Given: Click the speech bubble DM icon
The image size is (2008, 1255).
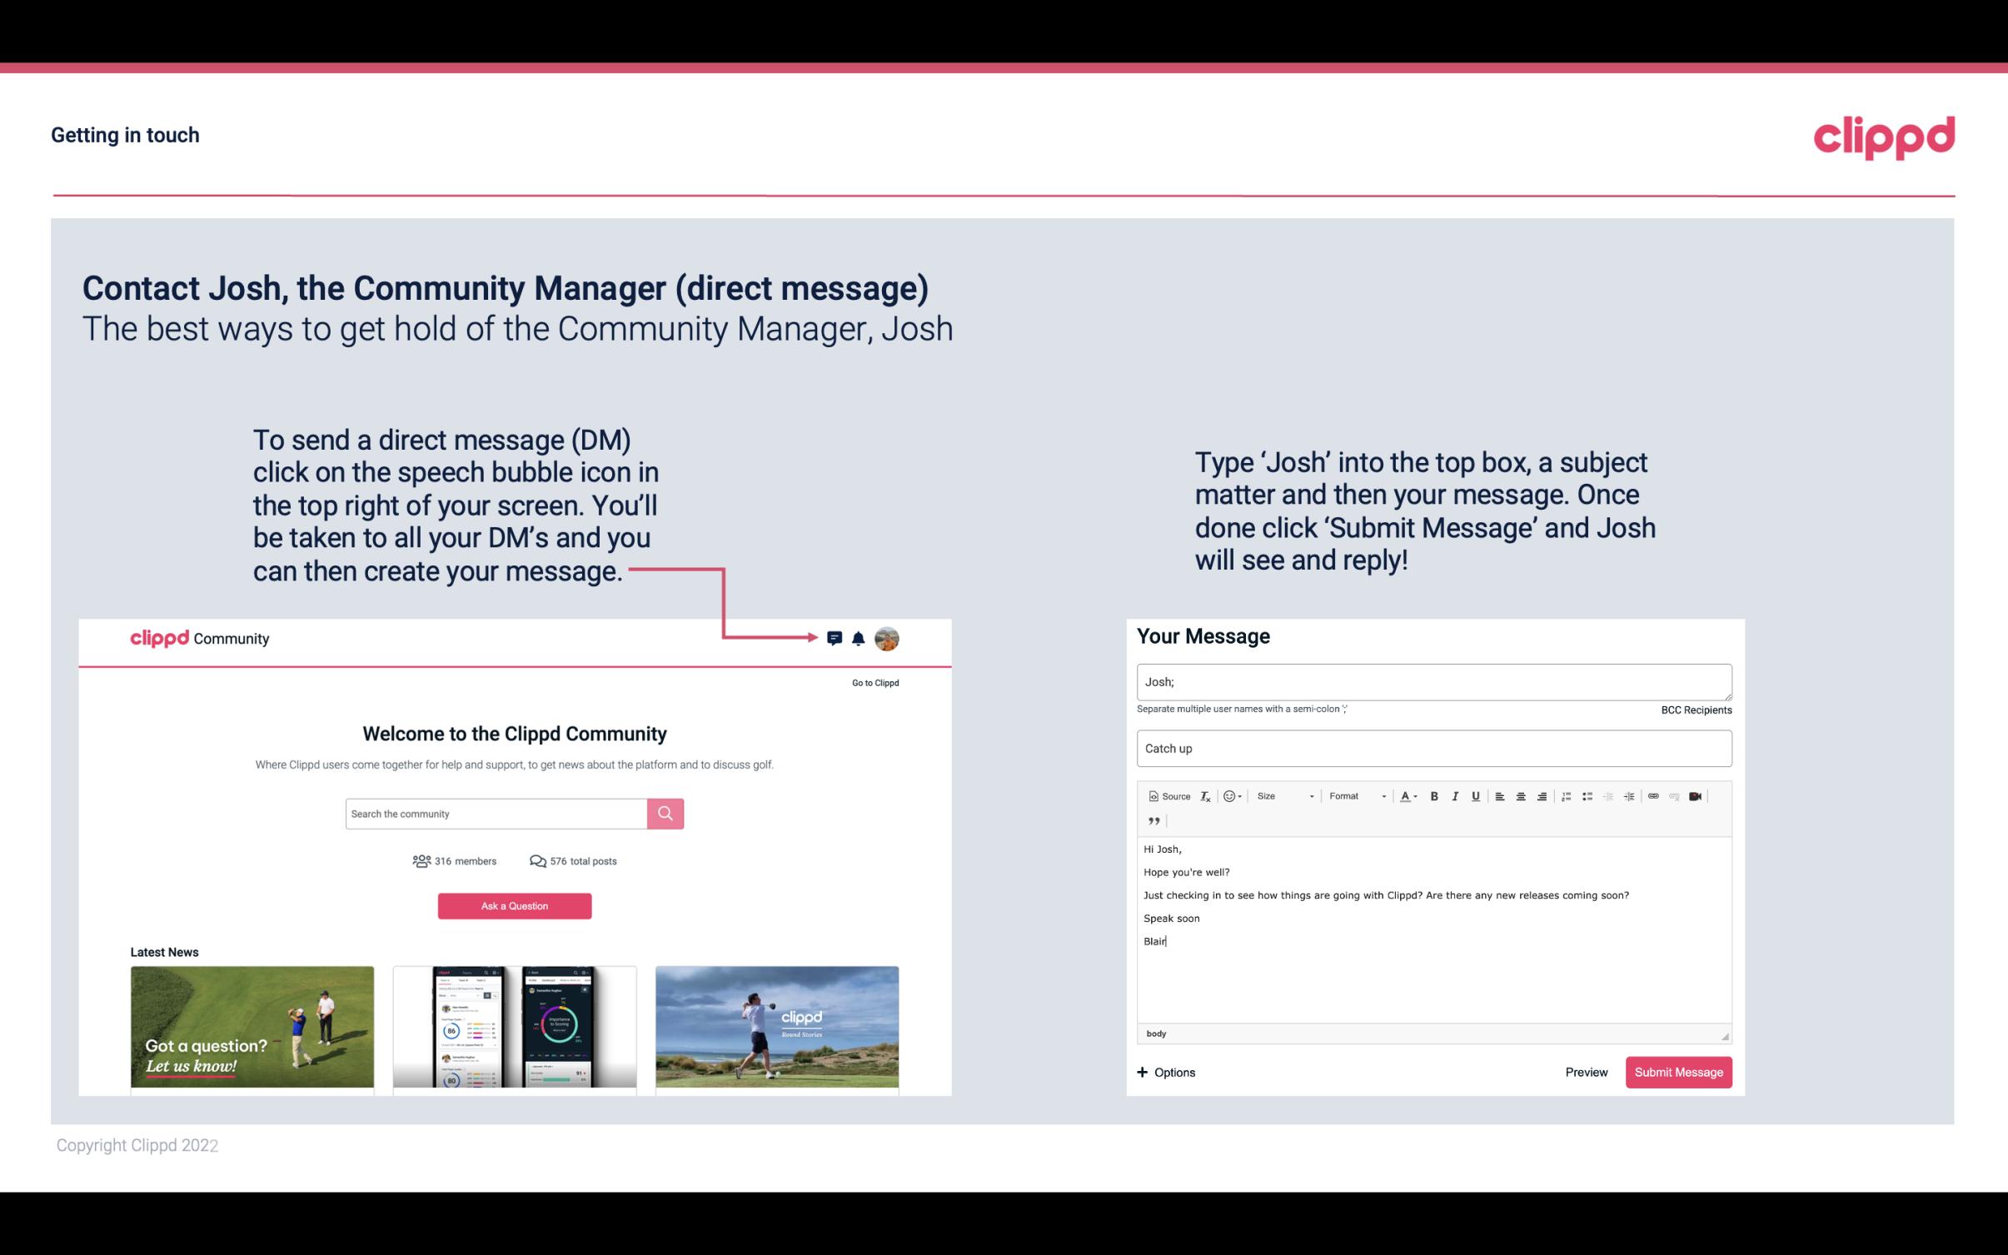Looking at the screenshot, I should point(839,639).
